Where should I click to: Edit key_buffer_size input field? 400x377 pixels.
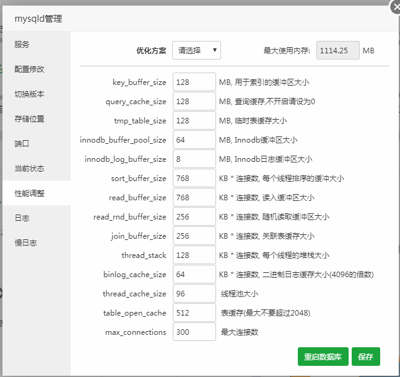[x=194, y=82]
